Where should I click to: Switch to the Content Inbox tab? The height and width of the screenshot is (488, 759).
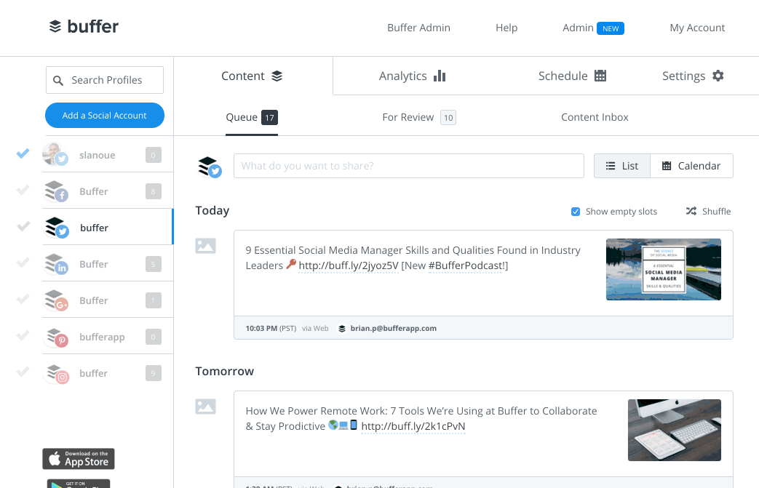pos(595,116)
